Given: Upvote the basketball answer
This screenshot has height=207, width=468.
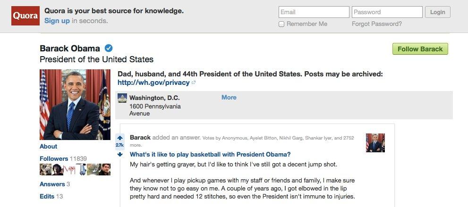Looking at the screenshot, I should tap(119, 138).
